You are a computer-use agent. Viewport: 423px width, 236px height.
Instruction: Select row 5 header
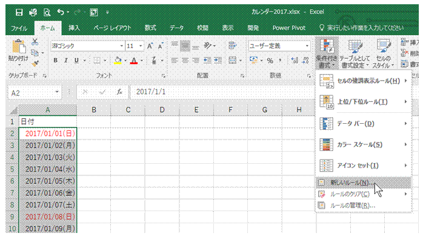tap(12, 169)
